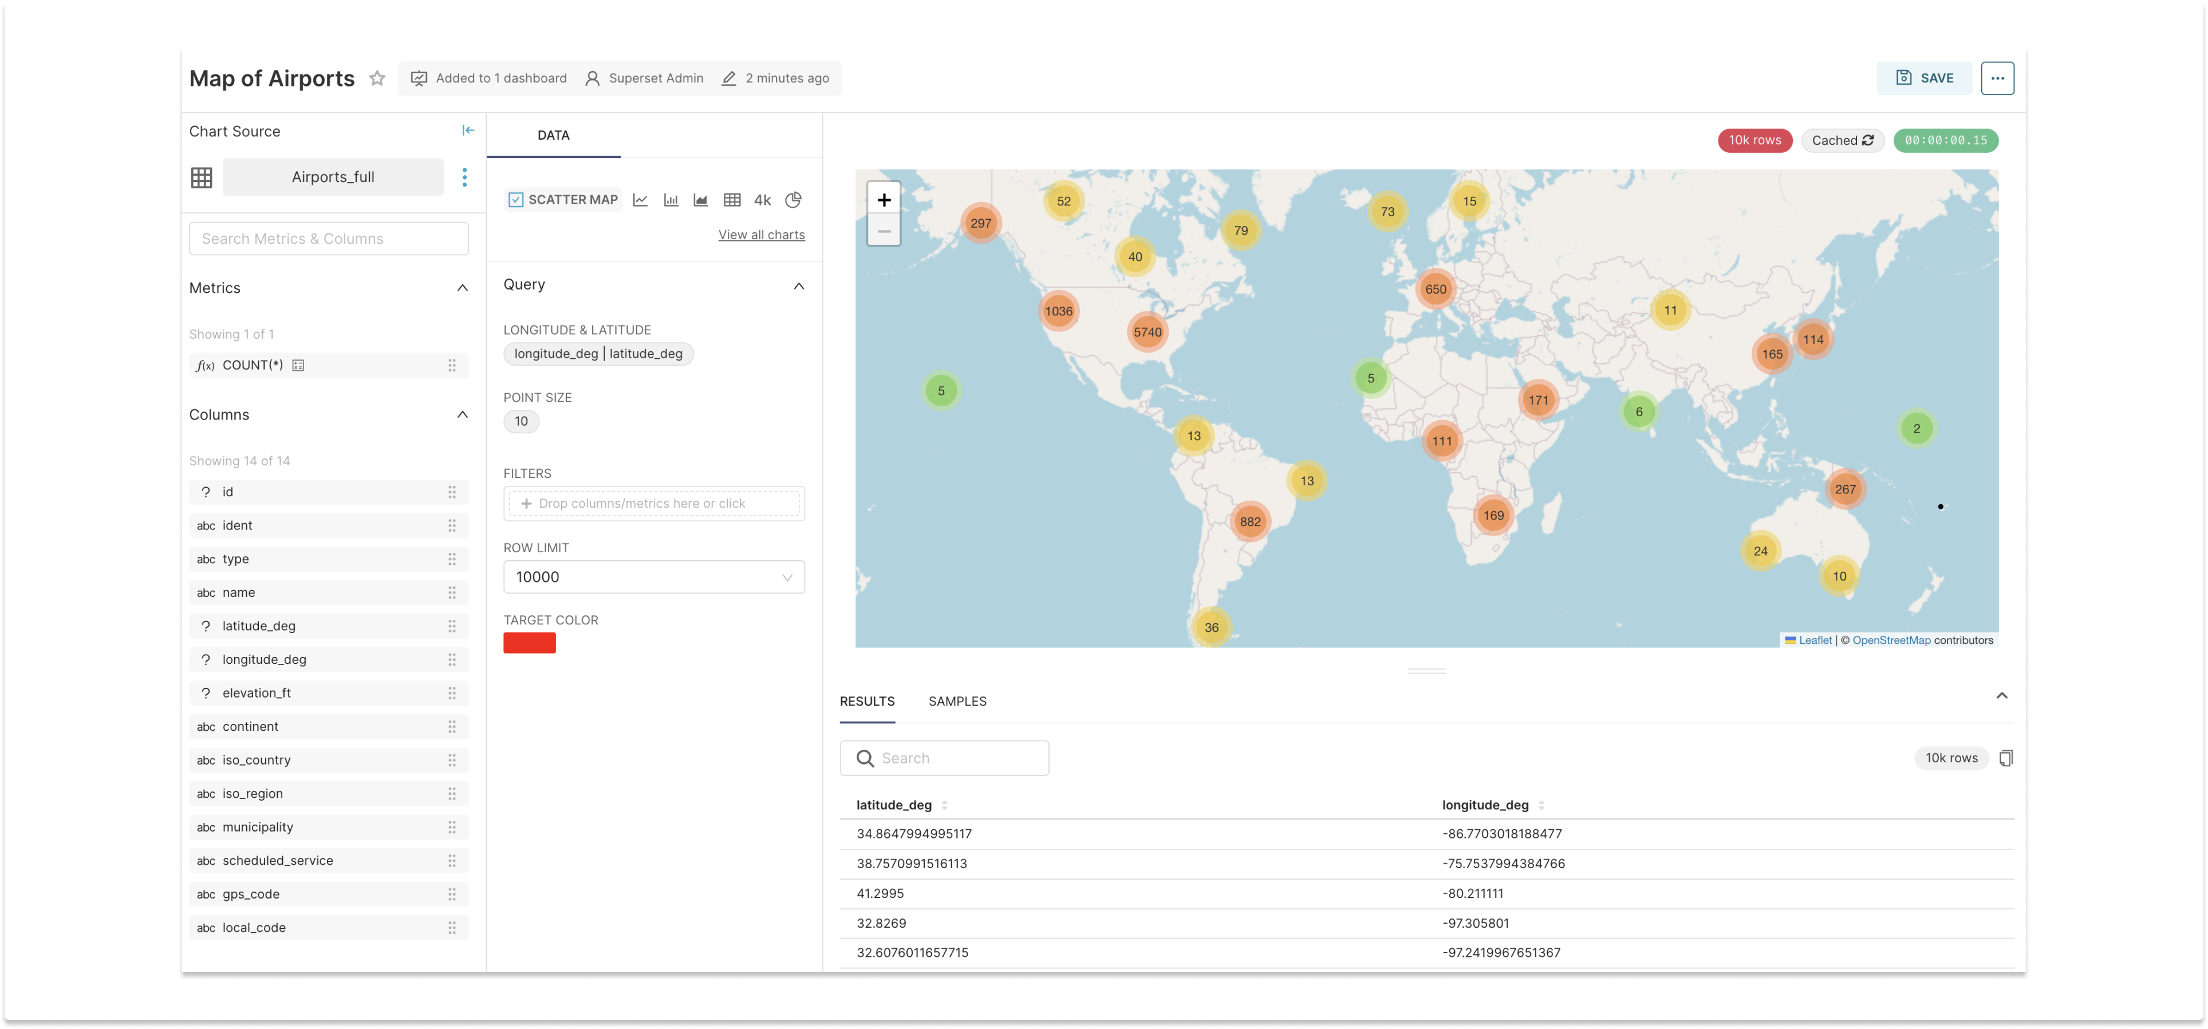Collapse the Chart Source panel

click(468, 130)
